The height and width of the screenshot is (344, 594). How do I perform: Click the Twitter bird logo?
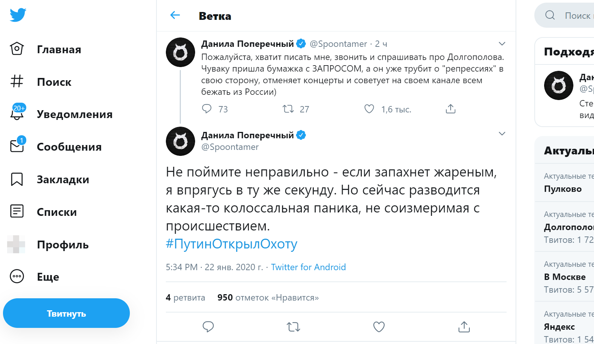point(18,15)
